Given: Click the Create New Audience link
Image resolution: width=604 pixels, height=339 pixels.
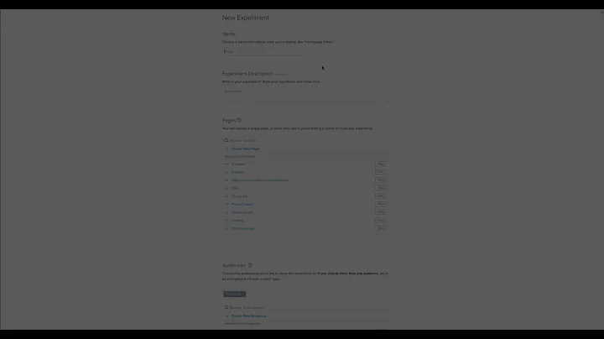Looking at the screenshot, I should click(250, 316).
